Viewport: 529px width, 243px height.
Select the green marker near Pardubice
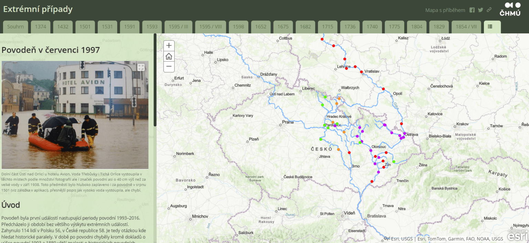click(x=325, y=125)
